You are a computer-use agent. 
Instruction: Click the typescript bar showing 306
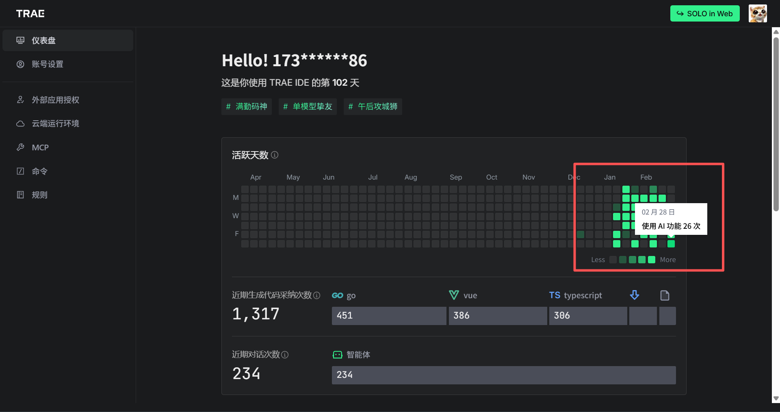coord(588,316)
